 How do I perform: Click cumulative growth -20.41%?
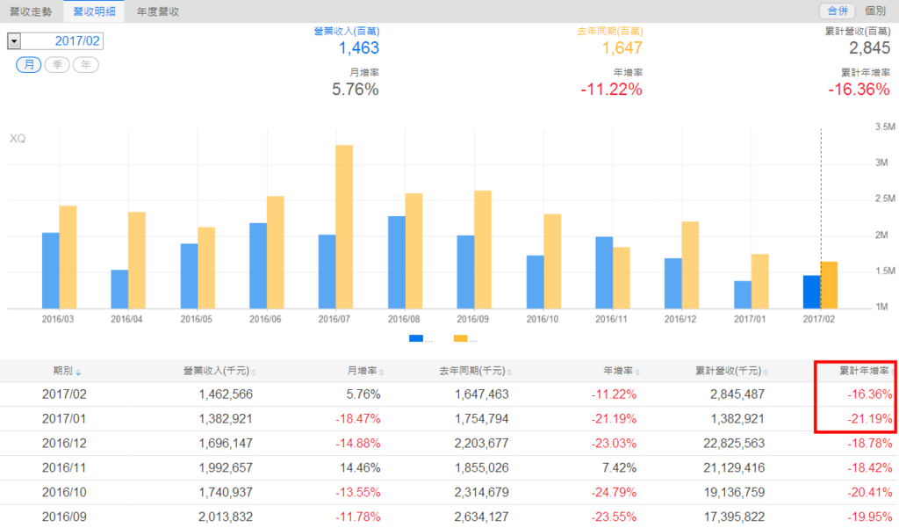tap(870, 492)
